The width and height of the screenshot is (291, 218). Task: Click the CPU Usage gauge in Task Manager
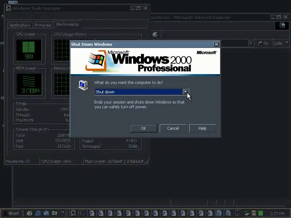coord(29,50)
